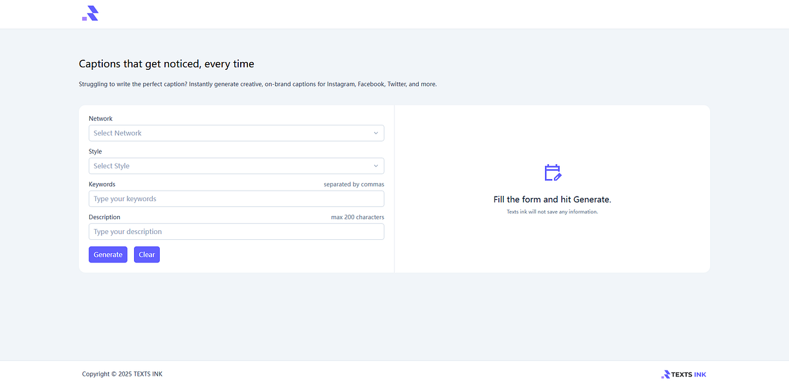Click the Clear button
The image size is (789, 388).
147,255
